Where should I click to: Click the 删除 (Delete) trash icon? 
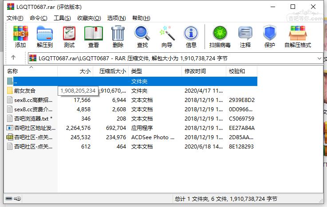click(118, 33)
